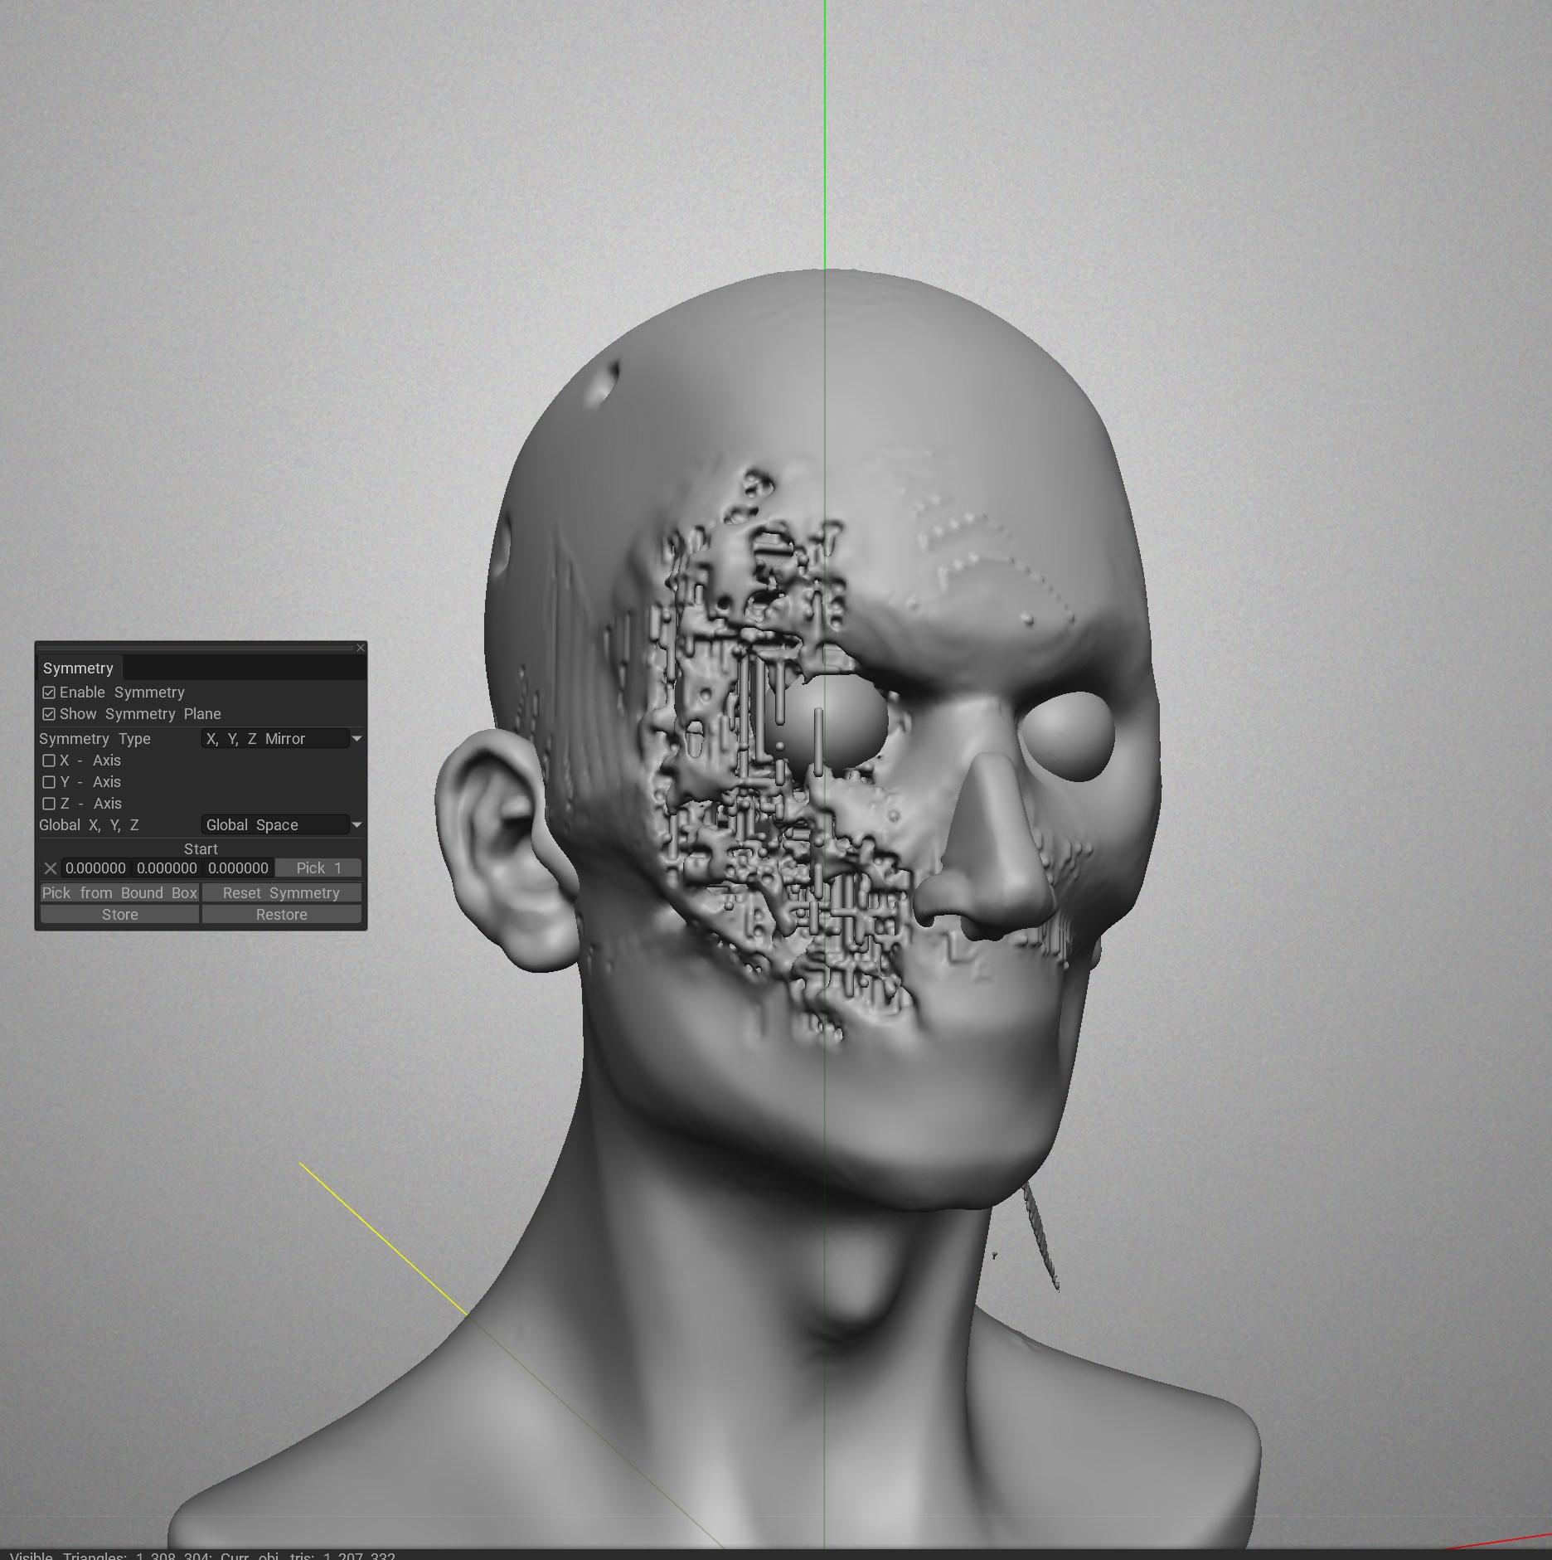Enable X - Axis symmetry
Viewport: 1552px width, 1560px height.
[49, 761]
